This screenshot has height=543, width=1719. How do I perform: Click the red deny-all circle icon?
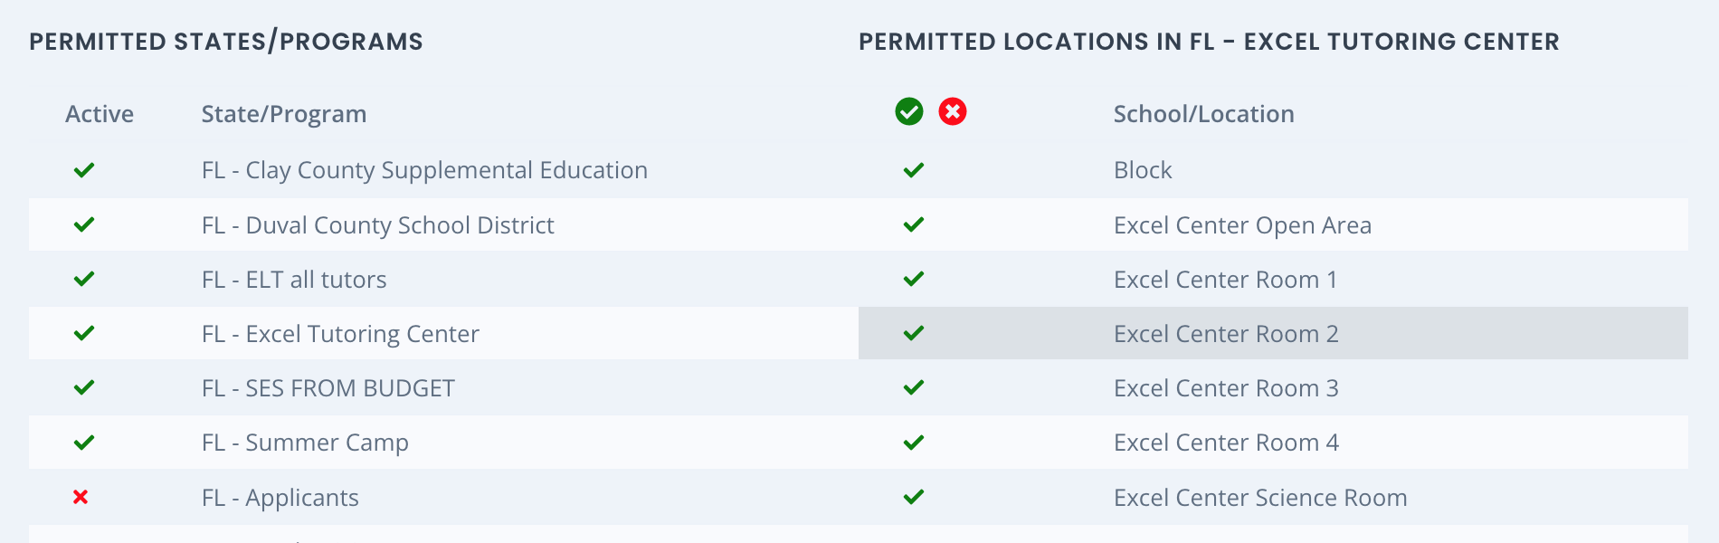pos(953,111)
